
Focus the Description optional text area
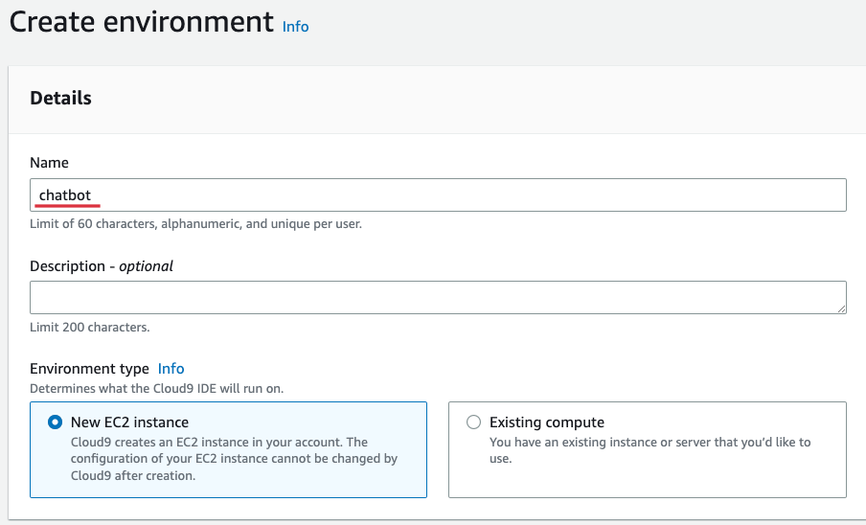[x=438, y=297]
